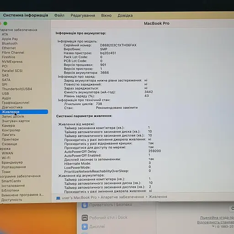Open the Вікно menu
This screenshot has height=234, width=234.
(x=106, y=16)
